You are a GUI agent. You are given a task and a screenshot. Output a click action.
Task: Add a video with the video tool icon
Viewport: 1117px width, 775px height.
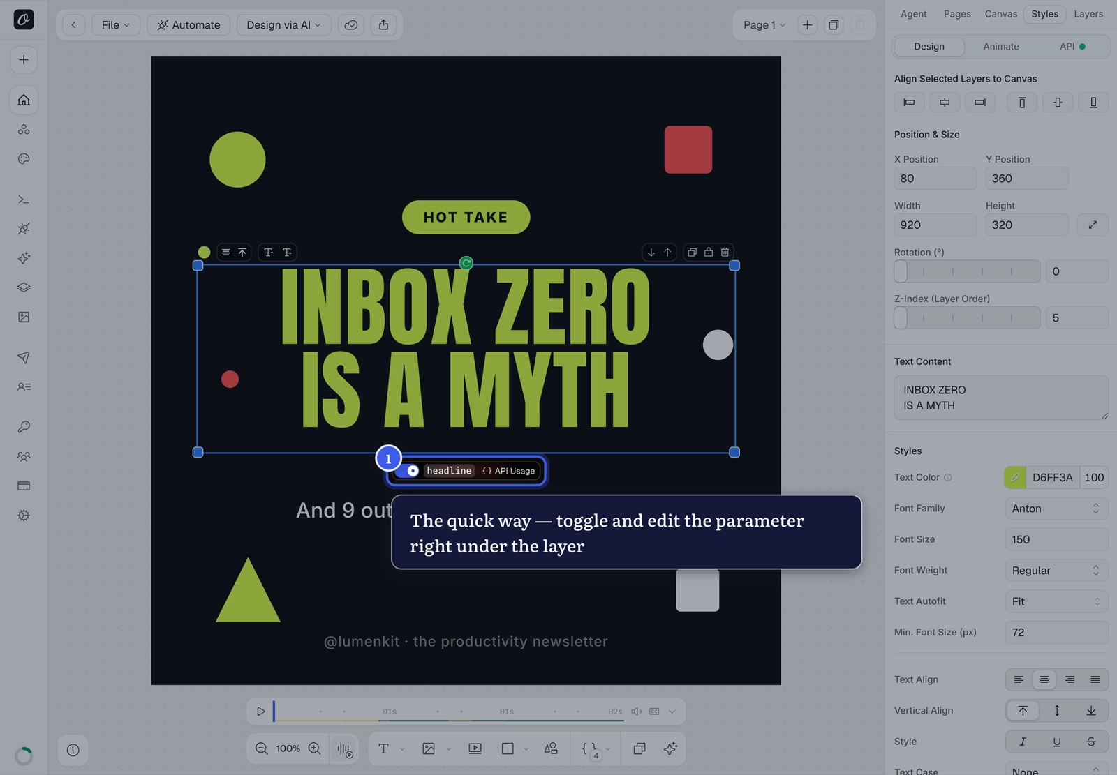coord(475,748)
